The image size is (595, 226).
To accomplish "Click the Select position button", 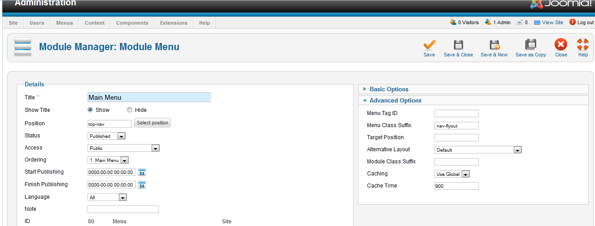I will click(x=153, y=123).
